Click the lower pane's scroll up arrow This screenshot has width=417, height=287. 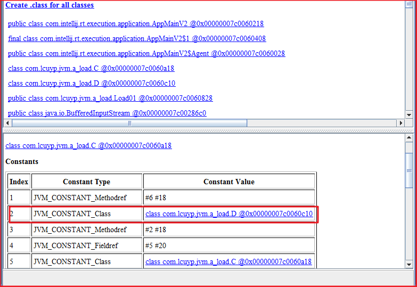click(409, 138)
